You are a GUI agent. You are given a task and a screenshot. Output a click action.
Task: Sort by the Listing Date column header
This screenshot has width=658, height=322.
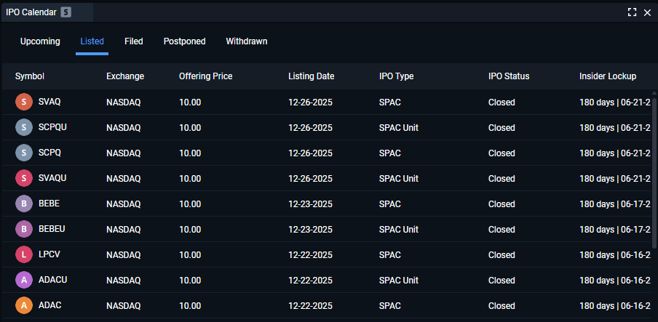tap(312, 76)
